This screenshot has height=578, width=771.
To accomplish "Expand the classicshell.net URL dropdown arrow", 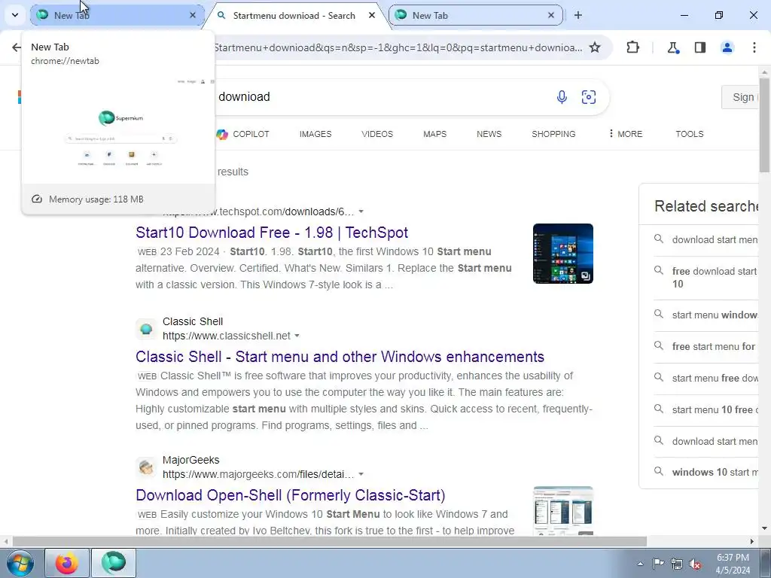I will 297,336.
